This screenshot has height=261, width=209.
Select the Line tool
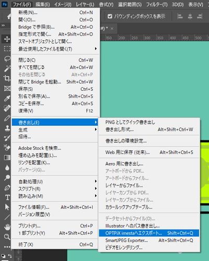tap(7, 217)
